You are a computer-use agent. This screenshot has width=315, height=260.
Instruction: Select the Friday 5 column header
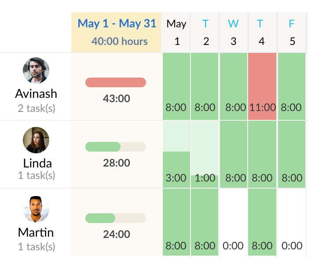click(292, 33)
